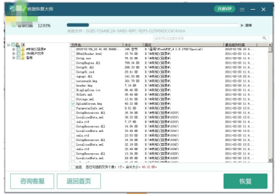Tick the Setup.exe file checkbox
275x196 pixels.
(73, 58)
